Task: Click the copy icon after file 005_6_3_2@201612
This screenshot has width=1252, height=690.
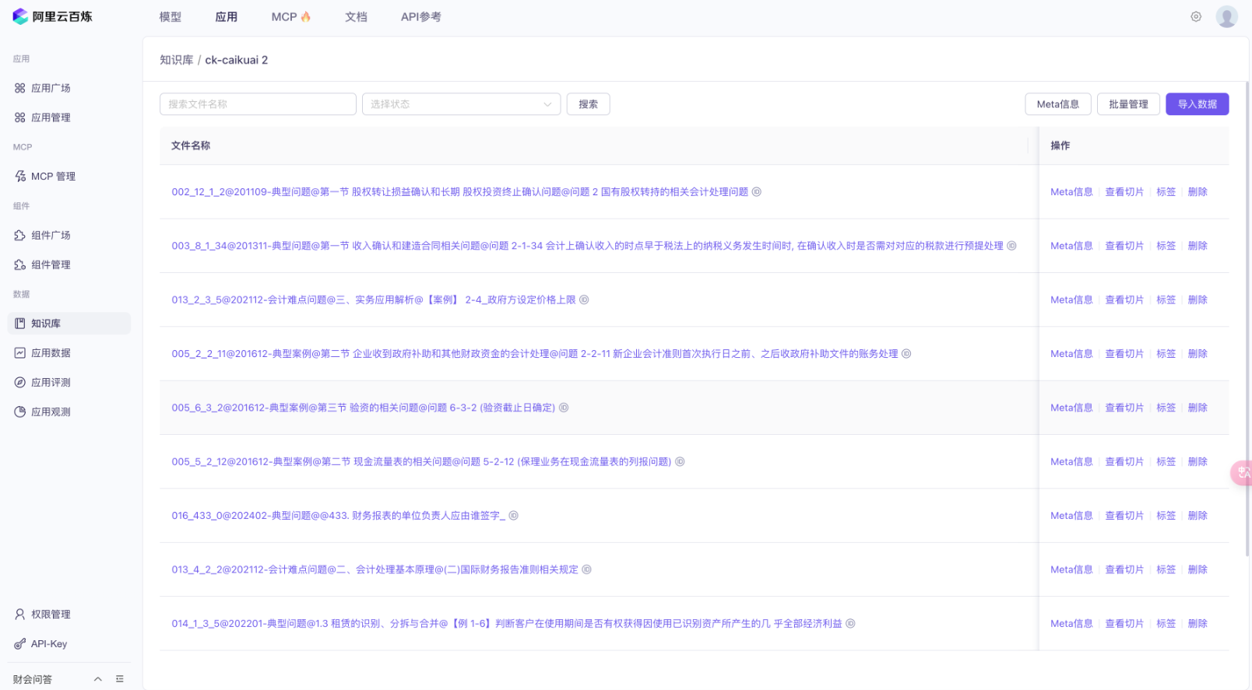Action: click(564, 408)
